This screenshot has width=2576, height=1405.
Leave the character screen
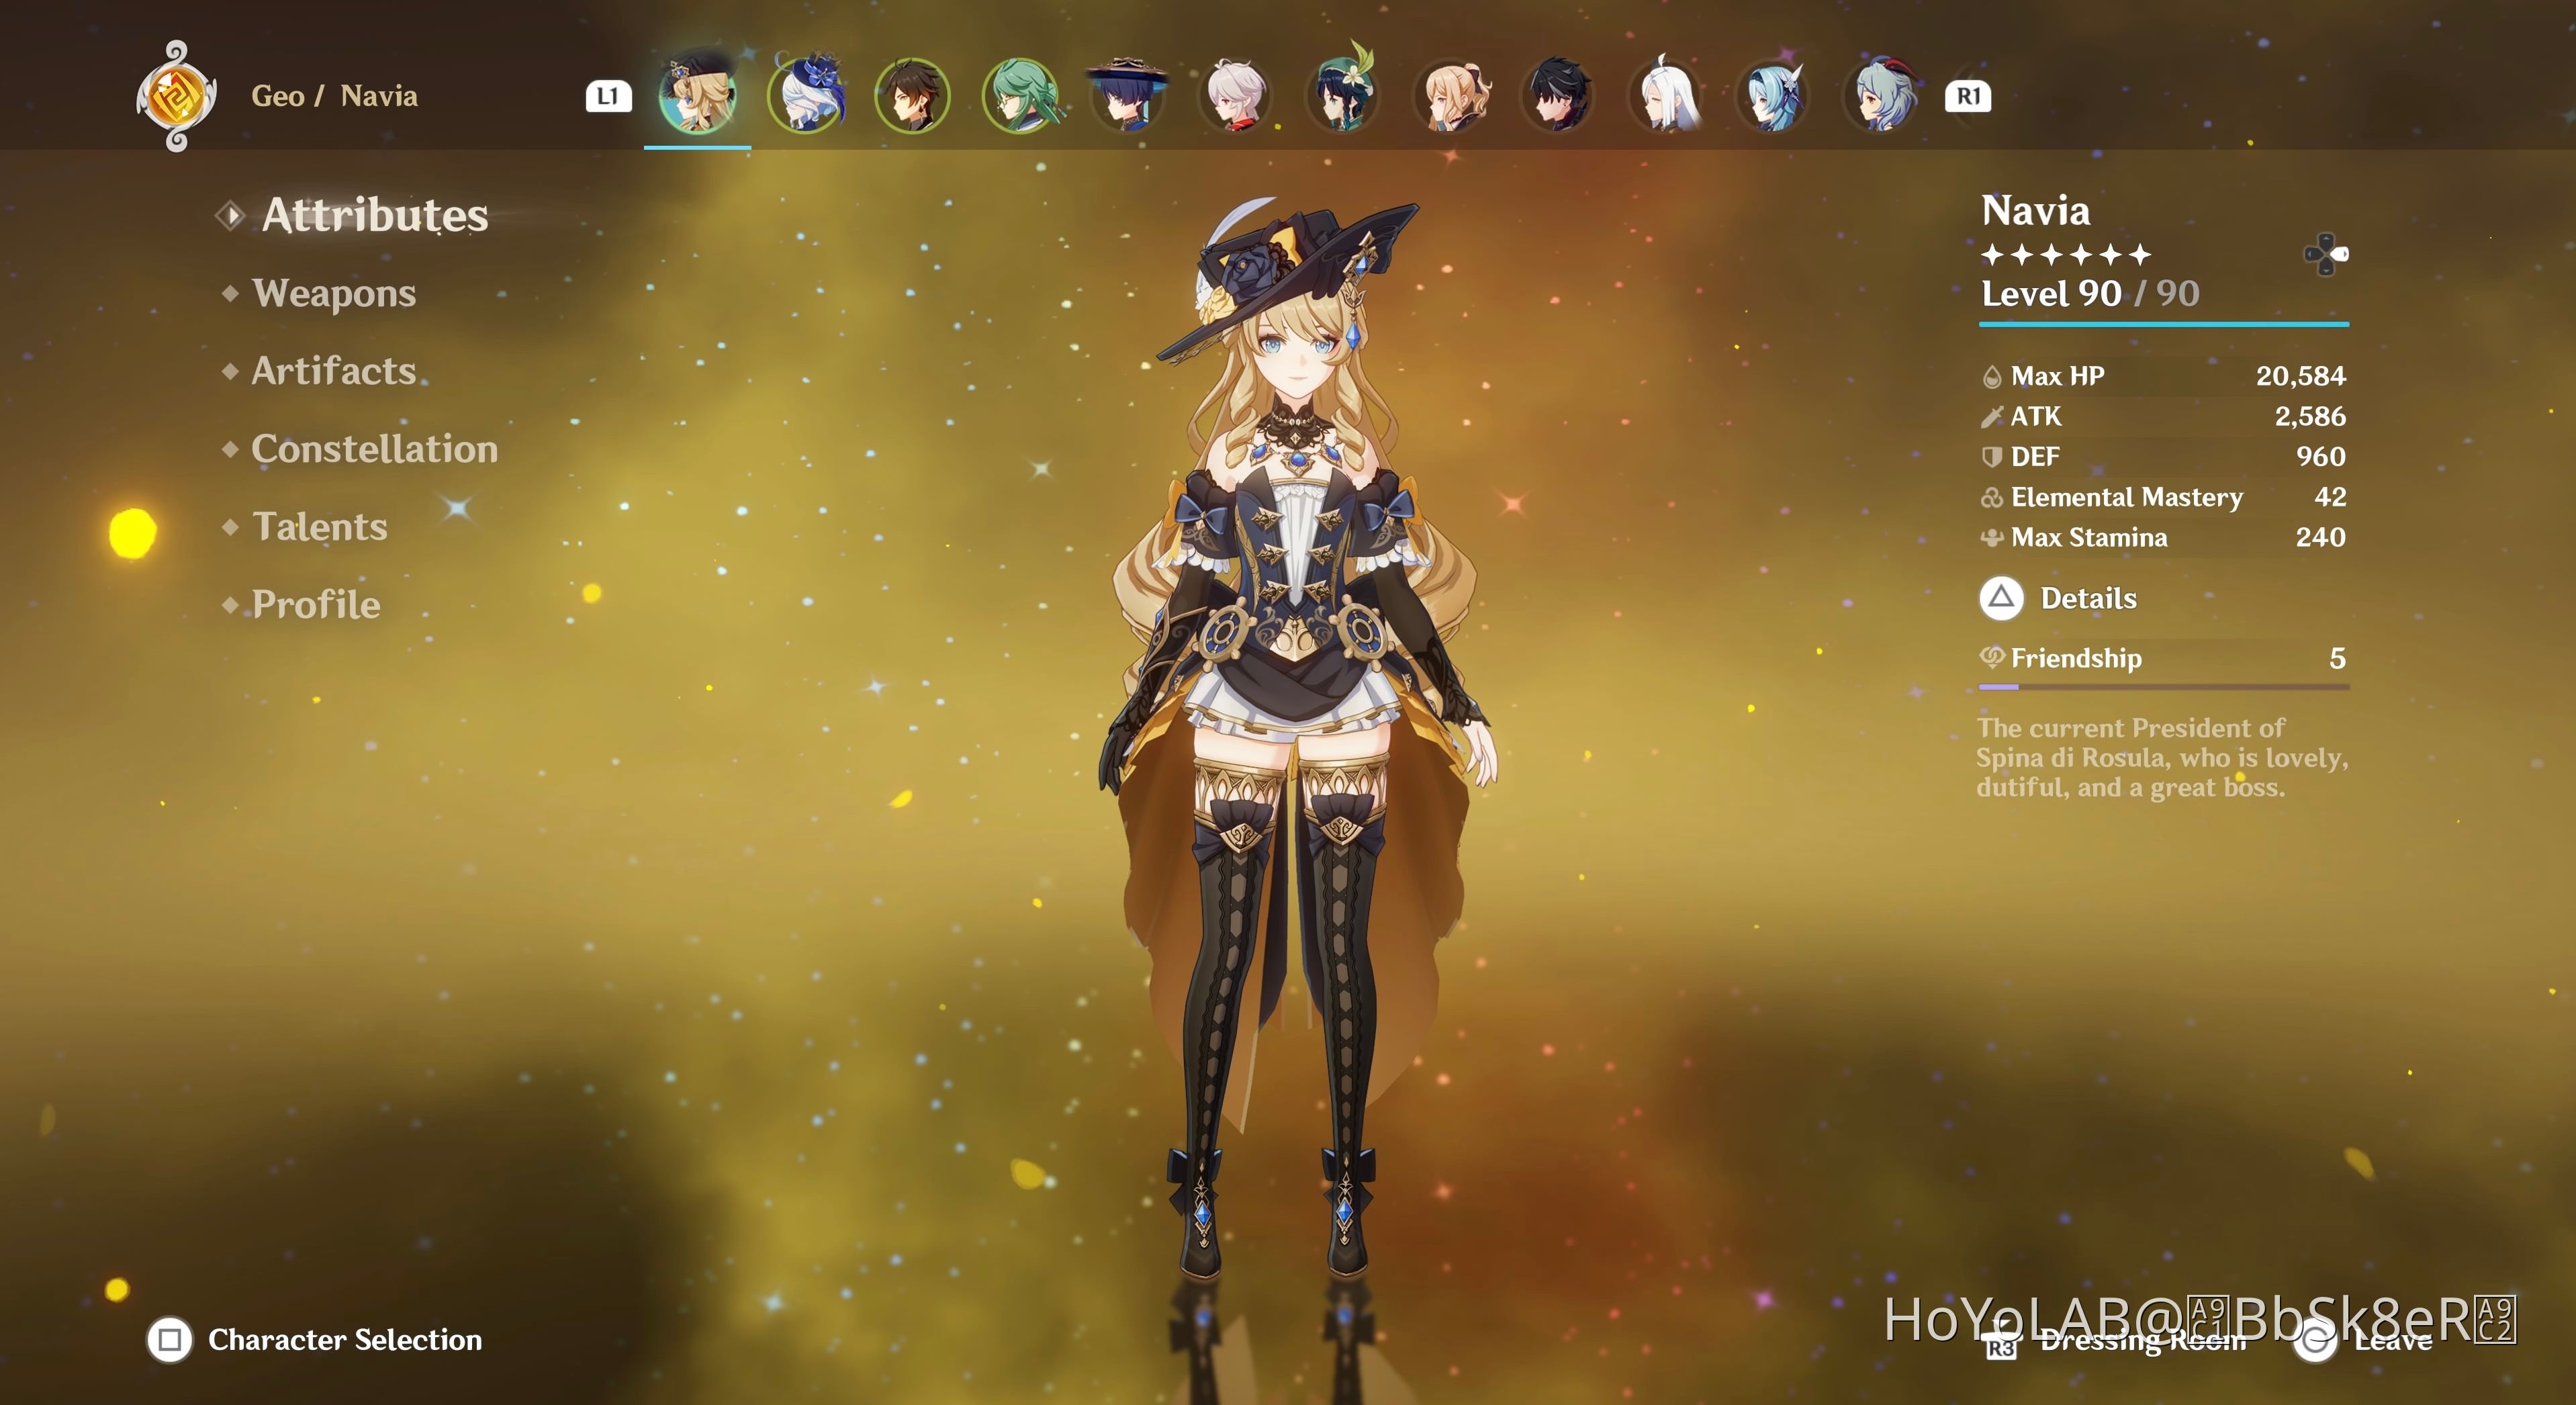point(2393,1340)
